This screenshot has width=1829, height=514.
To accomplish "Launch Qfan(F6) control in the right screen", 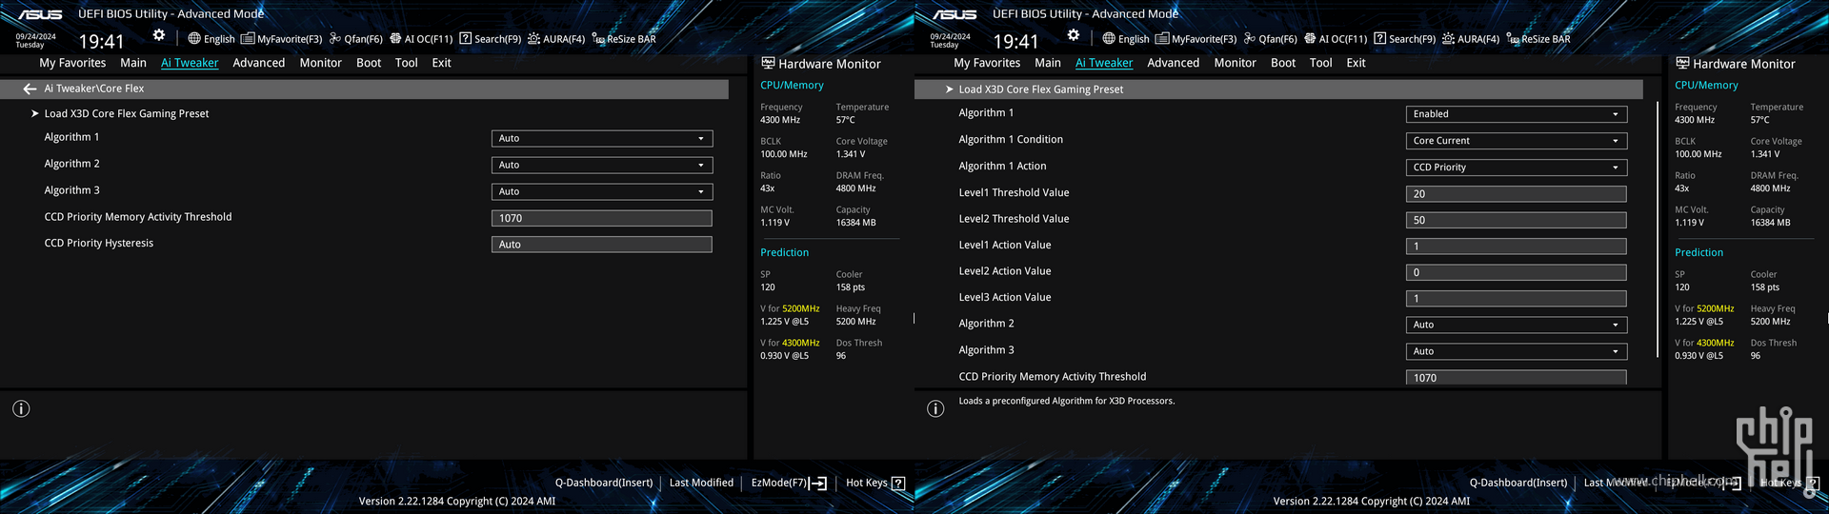I will click(1270, 39).
